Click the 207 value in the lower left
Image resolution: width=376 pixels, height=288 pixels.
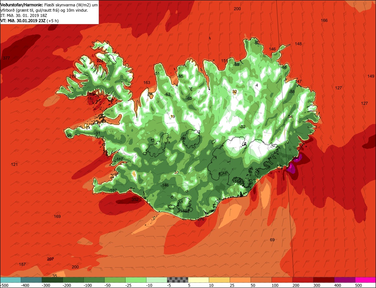pyautogui.click(x=50, y=259)
